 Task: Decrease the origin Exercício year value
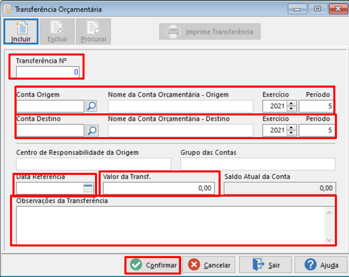291,109
